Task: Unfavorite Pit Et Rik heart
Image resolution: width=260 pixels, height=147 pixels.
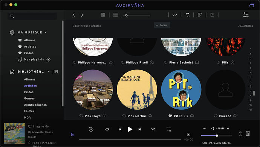Action: tap(170, 116)
